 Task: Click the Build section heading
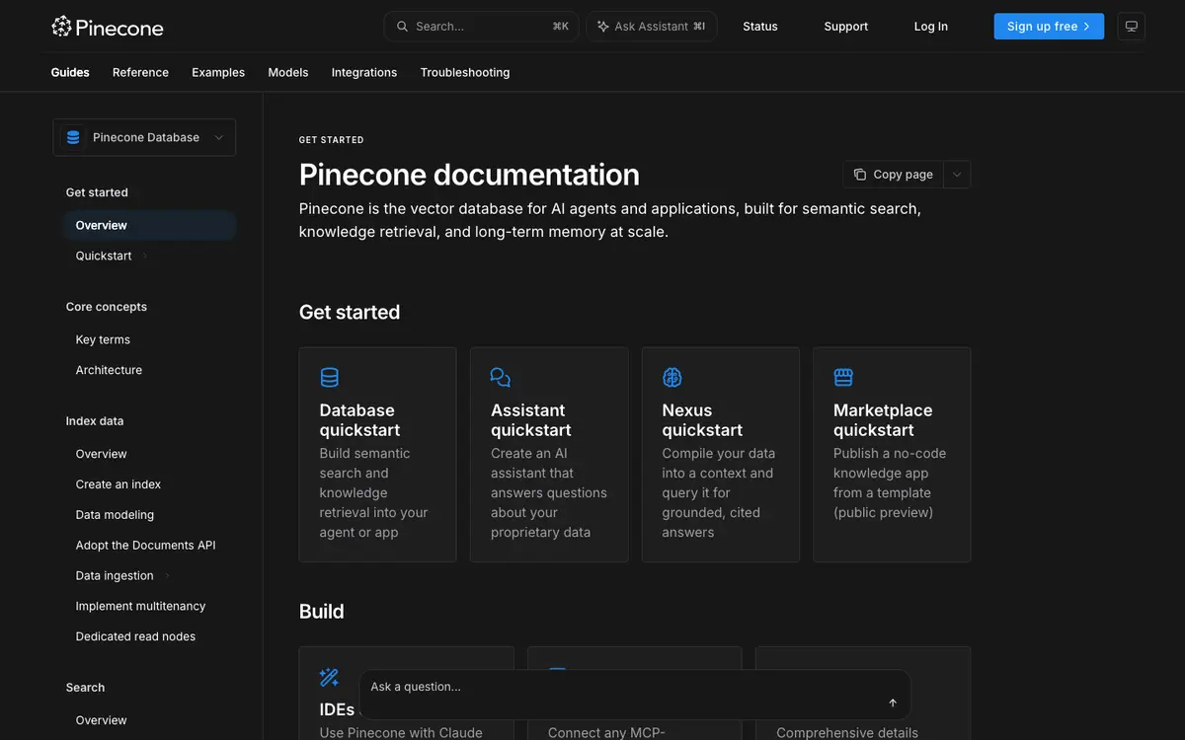click(321, 612)
